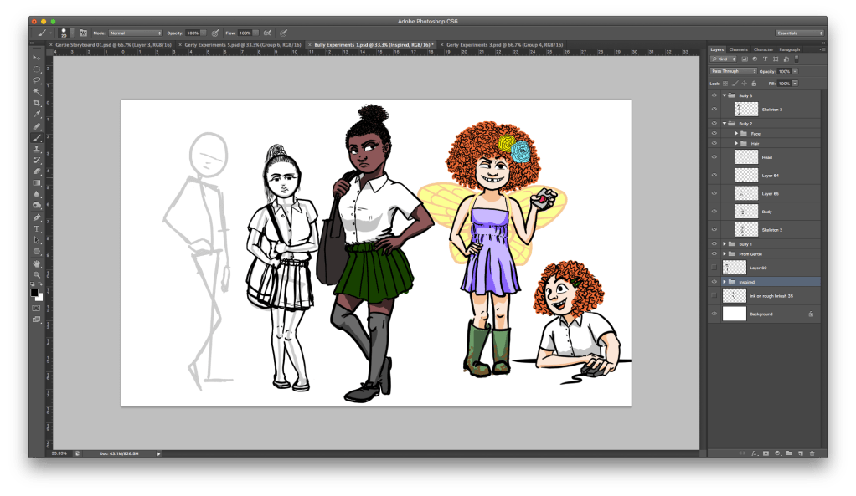Pick the Lasso tool

point(37,80)
